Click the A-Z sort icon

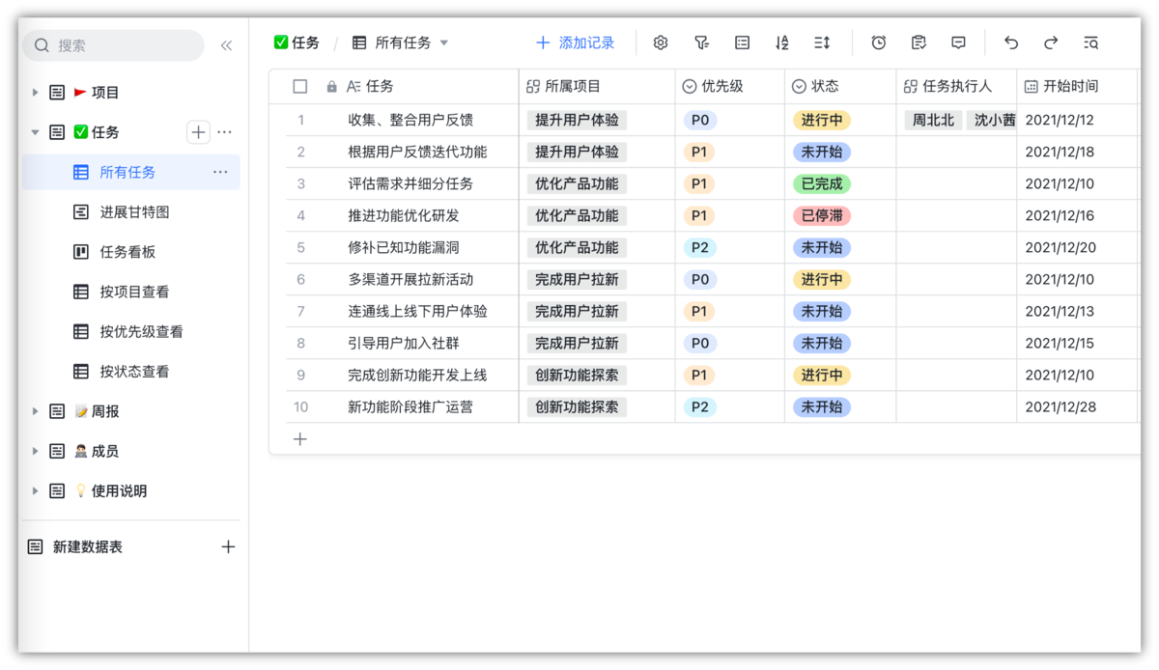[x=781, y=42]
